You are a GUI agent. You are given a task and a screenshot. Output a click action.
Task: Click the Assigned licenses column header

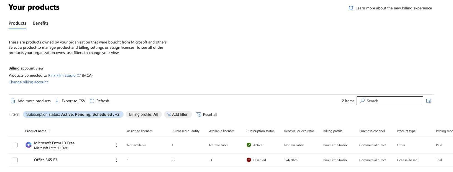coord(140,131)
